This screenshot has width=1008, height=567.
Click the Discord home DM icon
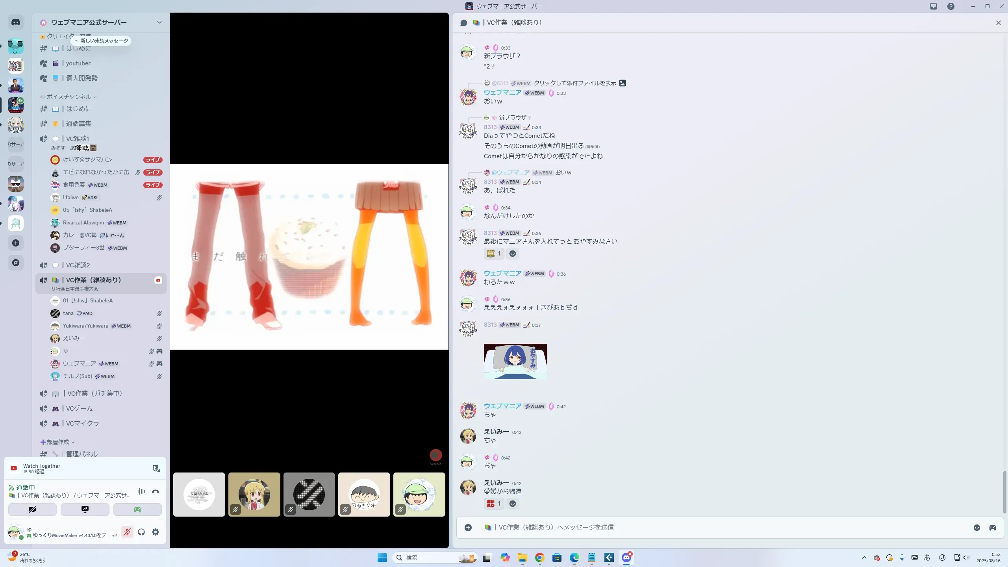[x=16, y=22]
